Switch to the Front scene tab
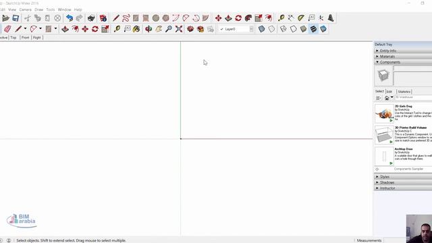This screenshot has height=243, width=432. 25,38
